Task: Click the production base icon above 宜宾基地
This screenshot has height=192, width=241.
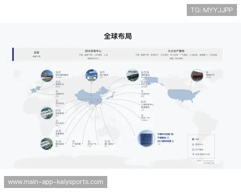Action: coord(59,110)
